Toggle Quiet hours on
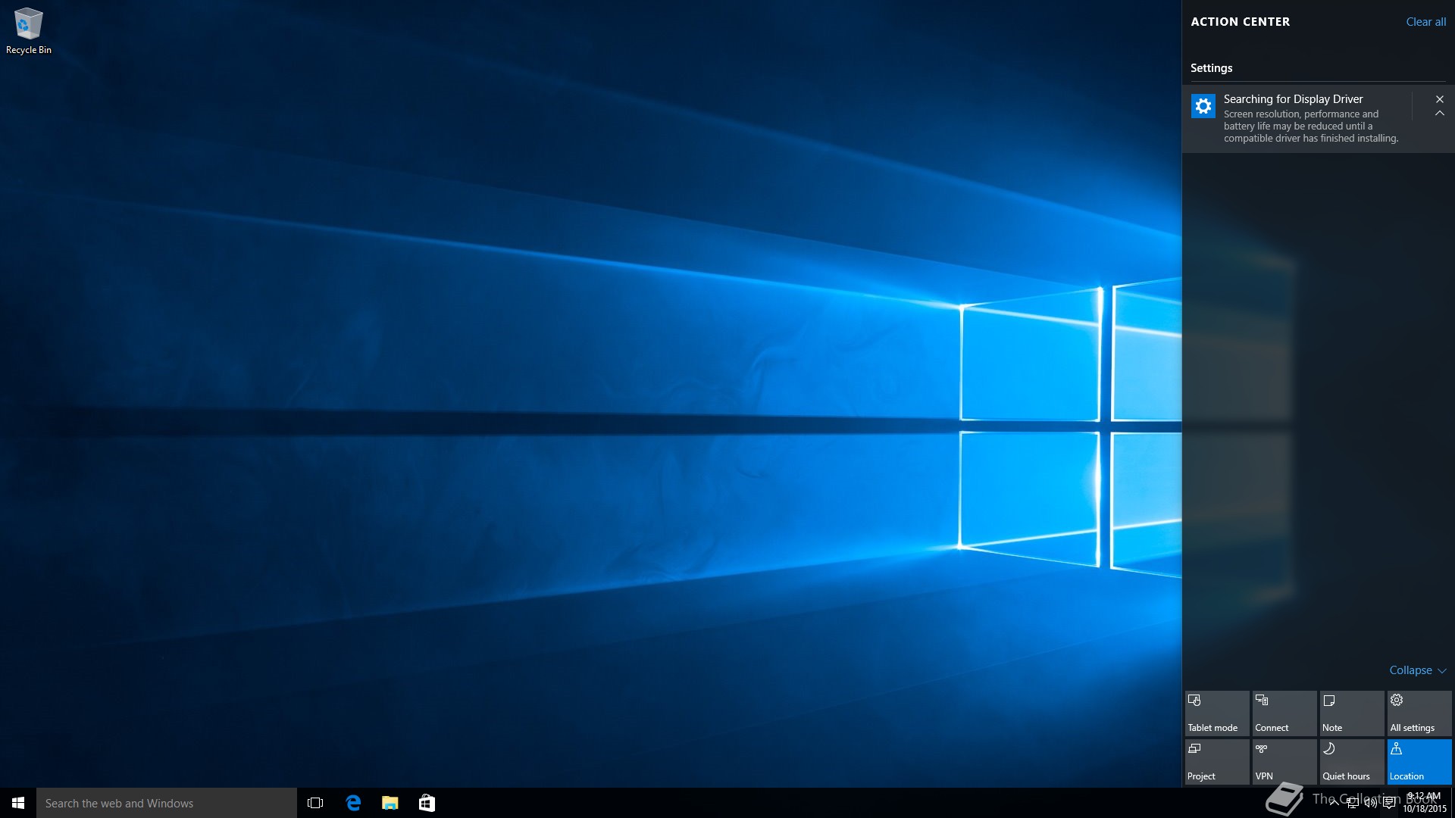Image resolution: width=1455 pixels, height=818 pixels. tap(1351, 761)
